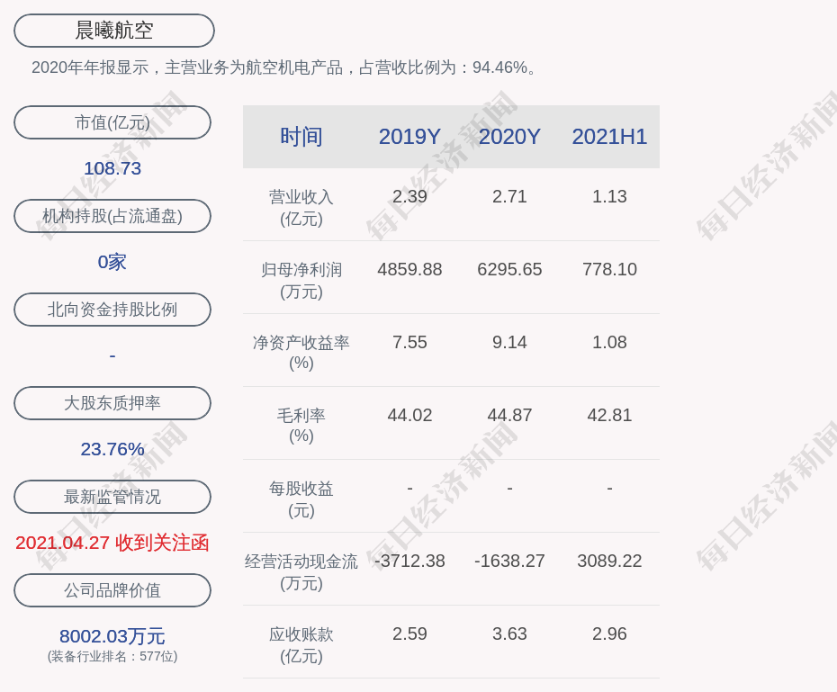837x692 pixels.
Task: Click gross margin value 42.81
Action: coord(609,415)
